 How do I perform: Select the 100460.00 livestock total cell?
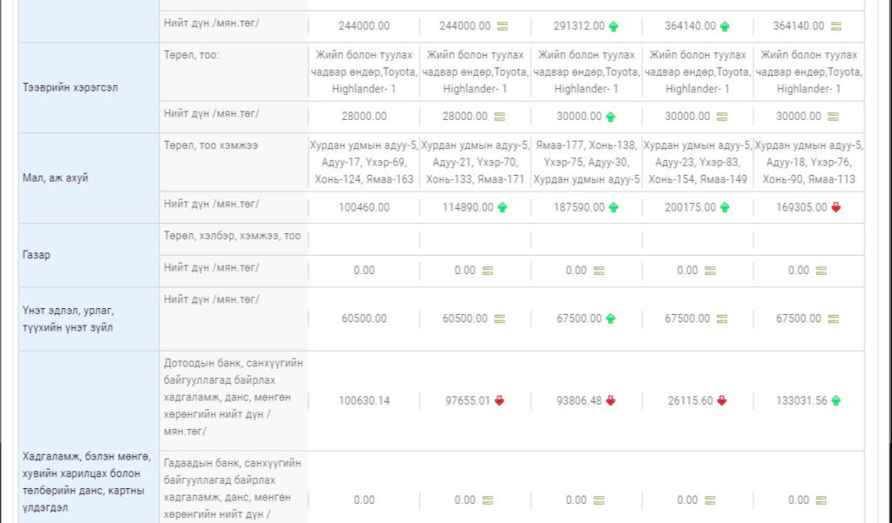[364, 207]
